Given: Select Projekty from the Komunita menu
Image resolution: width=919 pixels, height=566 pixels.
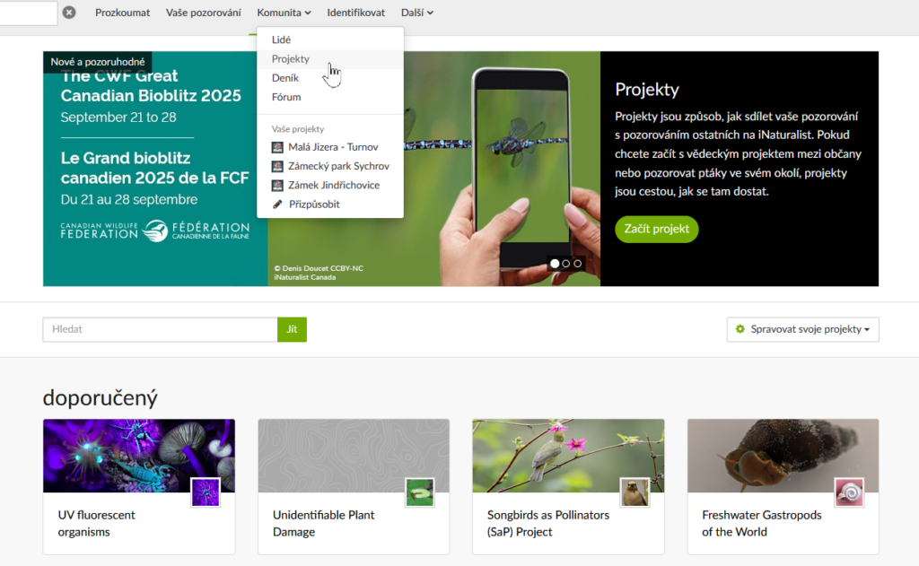Looking at the screenshot, I should click(x=291, y=59).
